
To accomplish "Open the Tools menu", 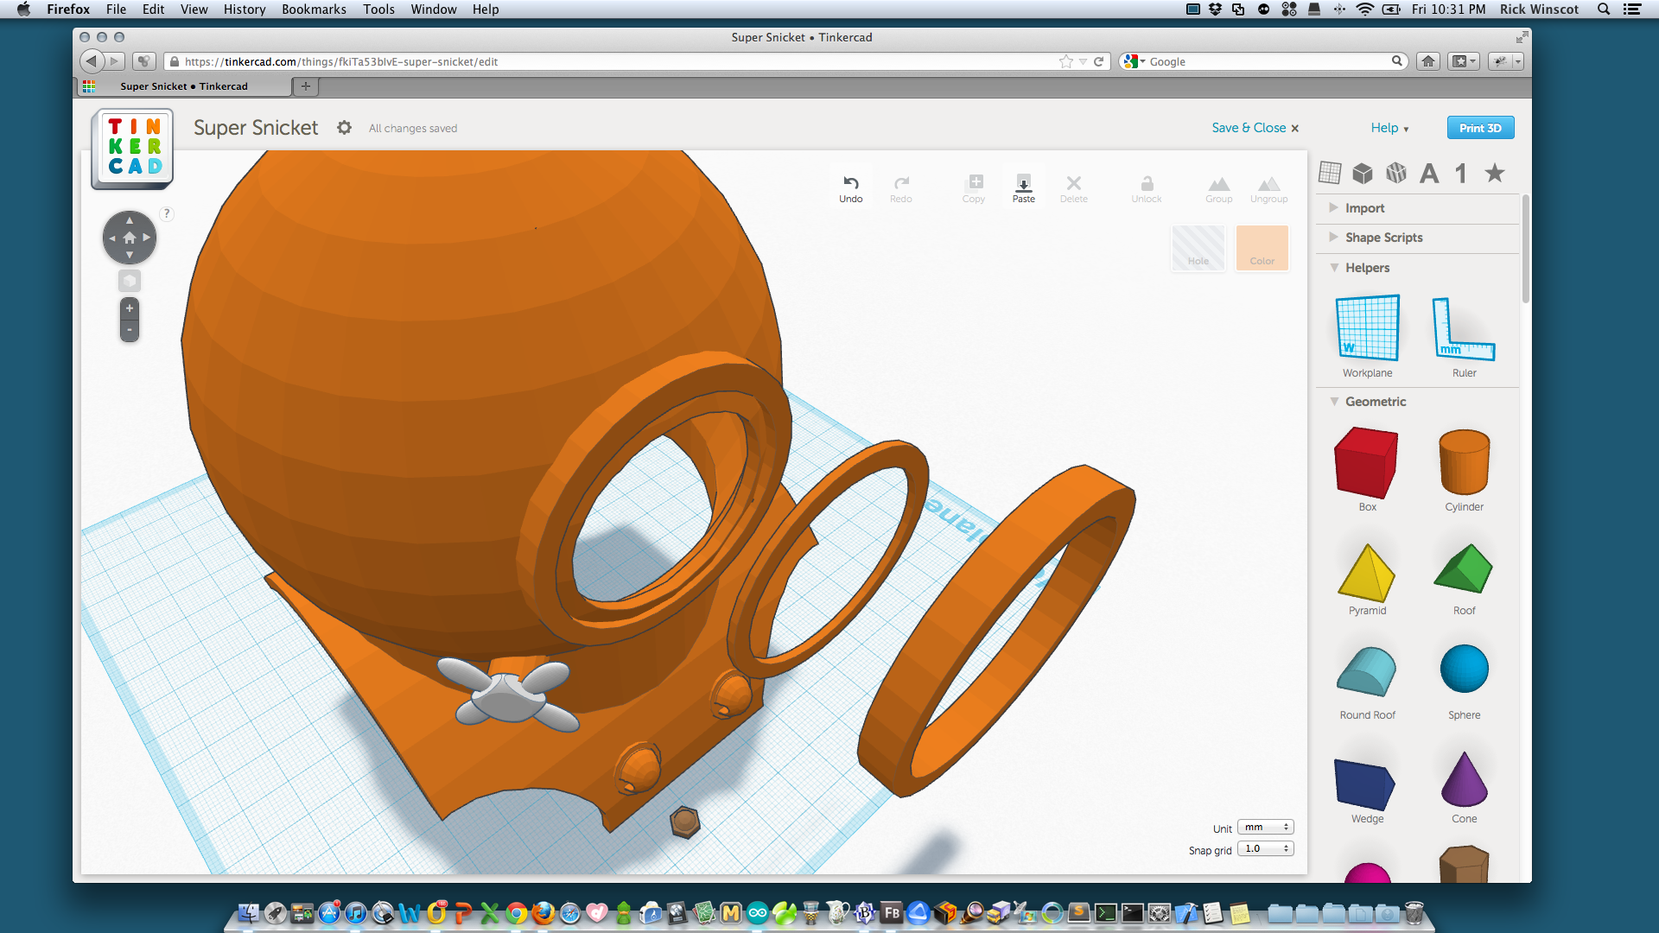I will (378, 10).
